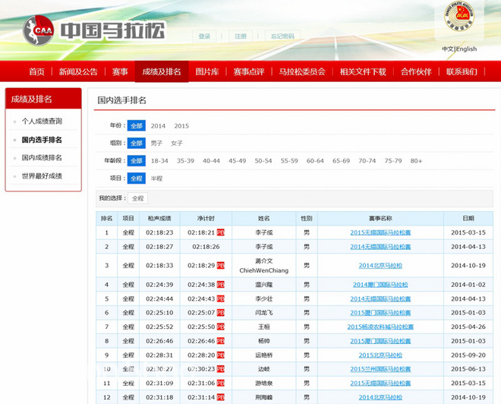
Task: Select 半程 in the 项目 filter
Action: point(156,178)
